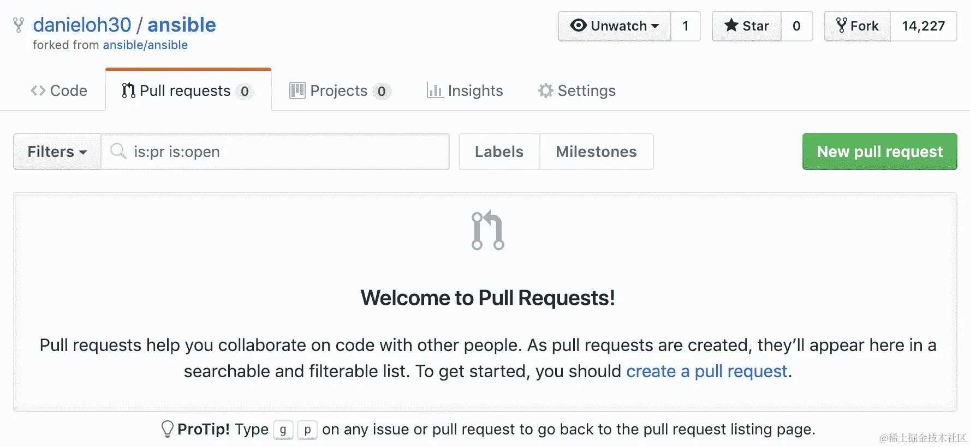
Task: Select the Pull requests tab
Action: (188, 90)
